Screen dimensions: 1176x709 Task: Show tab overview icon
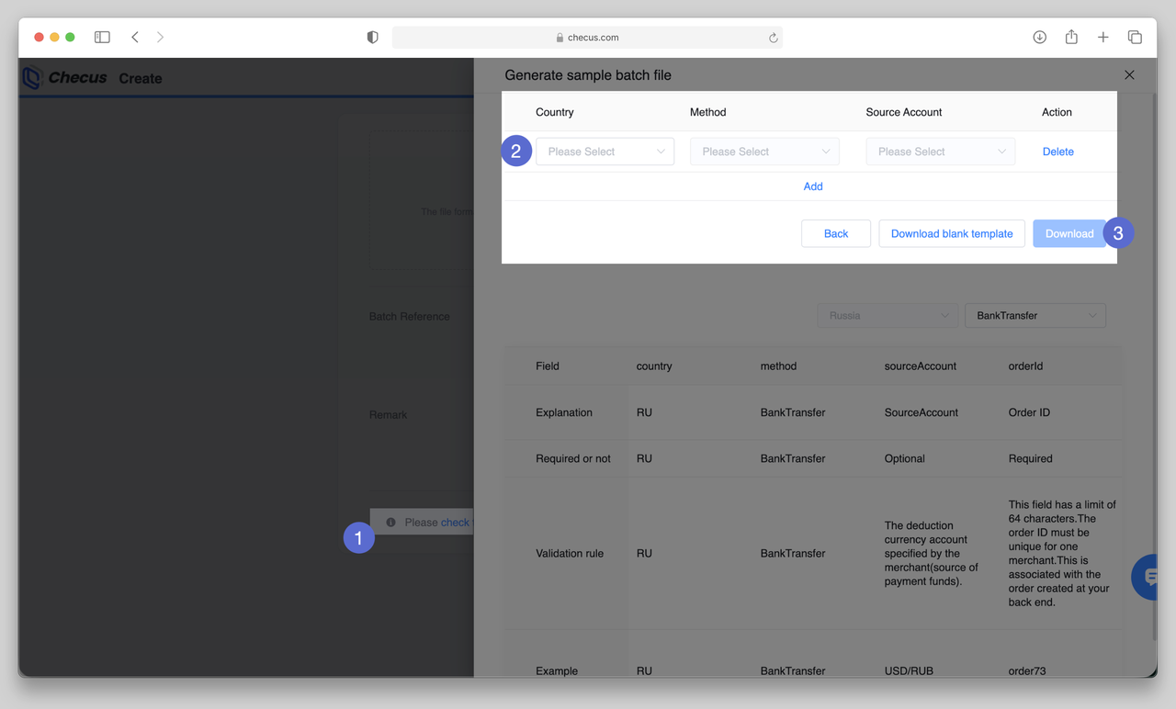(1135, 38)
